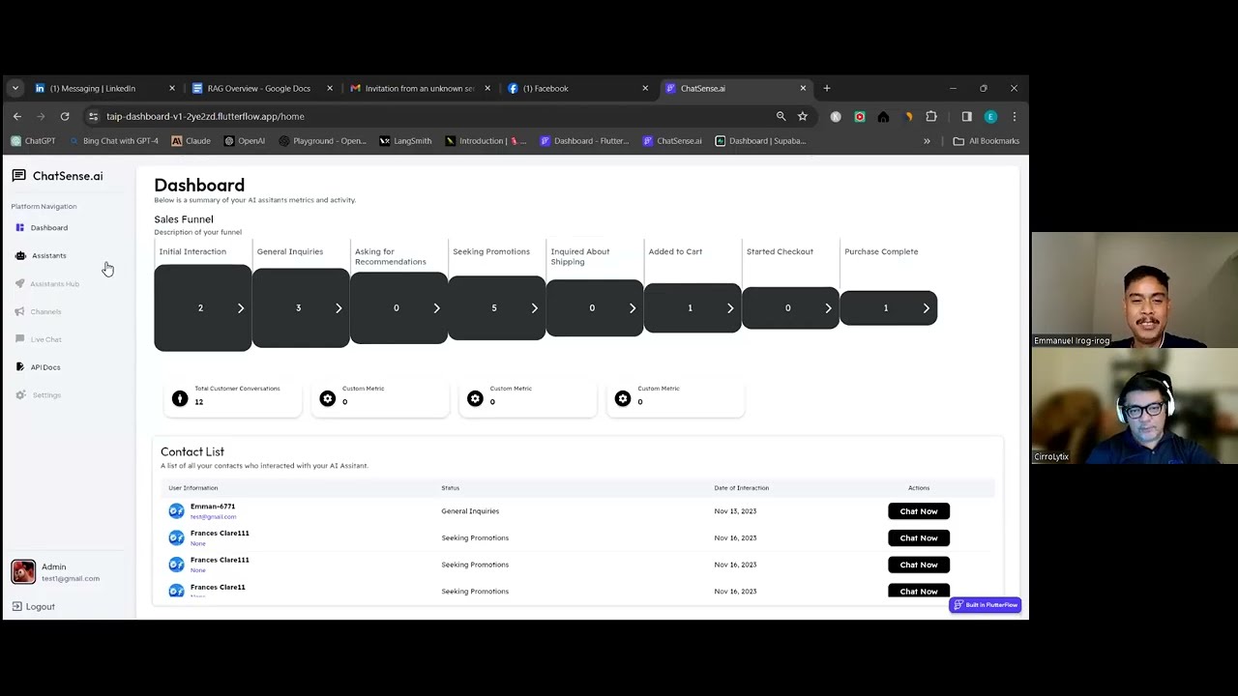The height and width of the screenshot is (696, 1238).
Task: Open Settings in the sidebar
Action: (38, 395)
